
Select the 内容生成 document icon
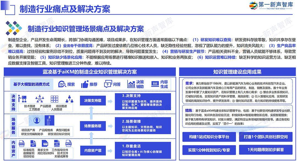click(155, 84)
